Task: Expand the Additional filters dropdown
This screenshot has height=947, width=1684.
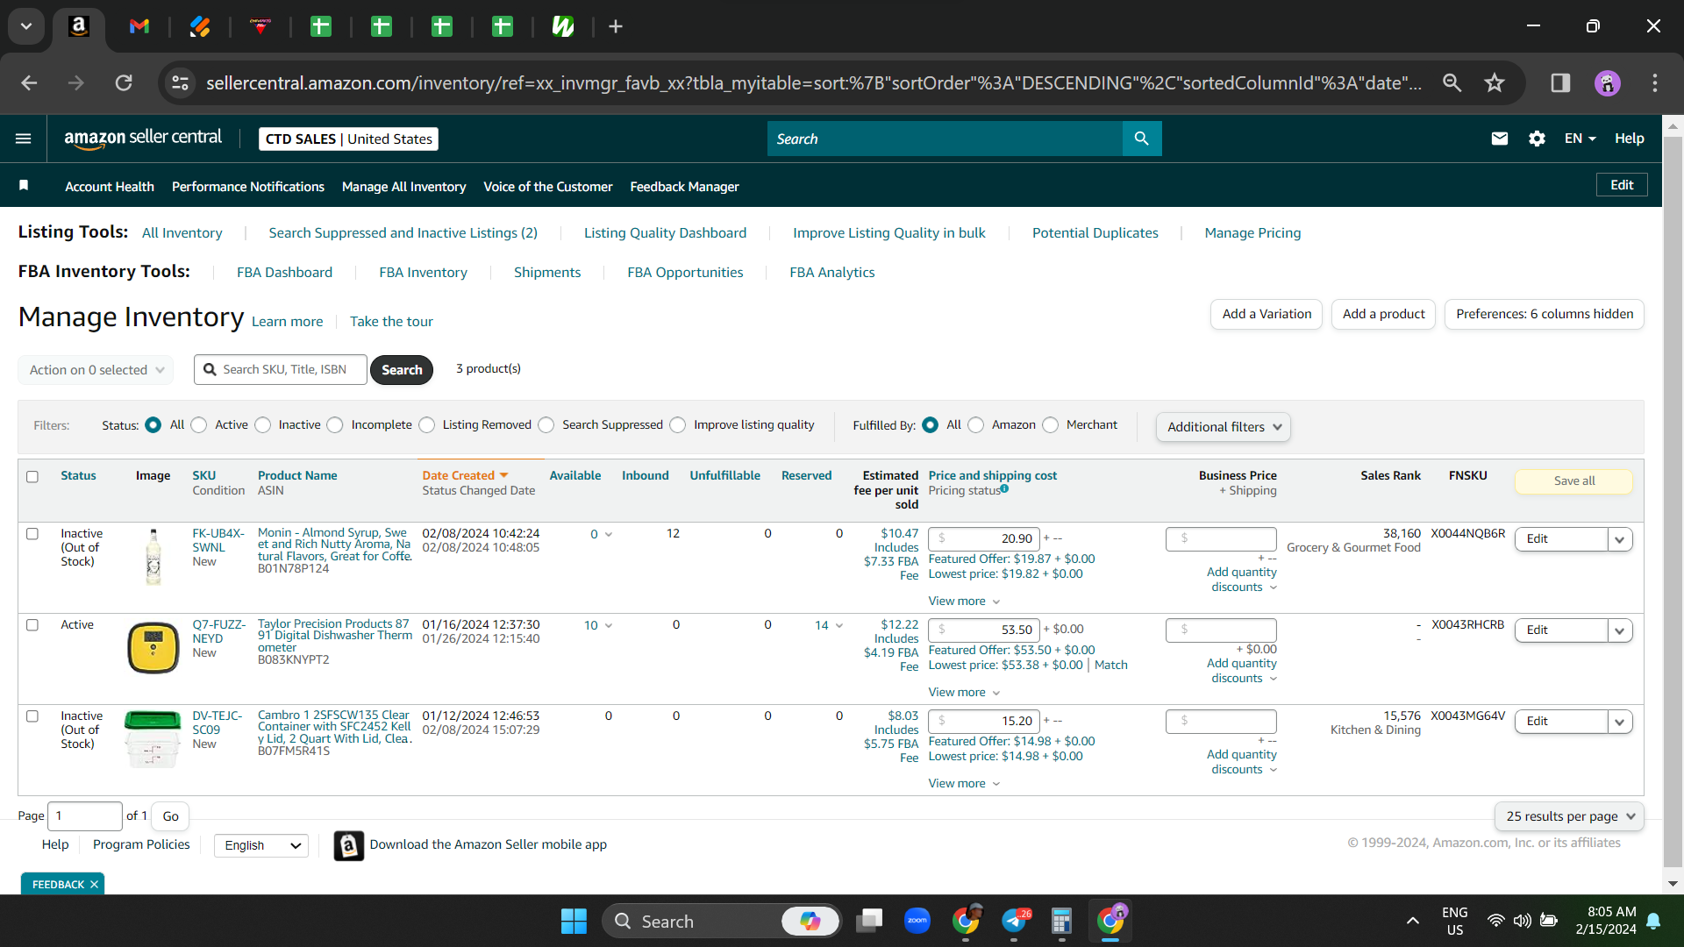Action: click(1224, 427)
